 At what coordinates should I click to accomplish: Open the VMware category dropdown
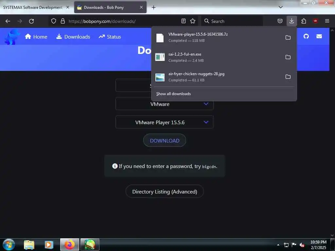coord(164,104)
